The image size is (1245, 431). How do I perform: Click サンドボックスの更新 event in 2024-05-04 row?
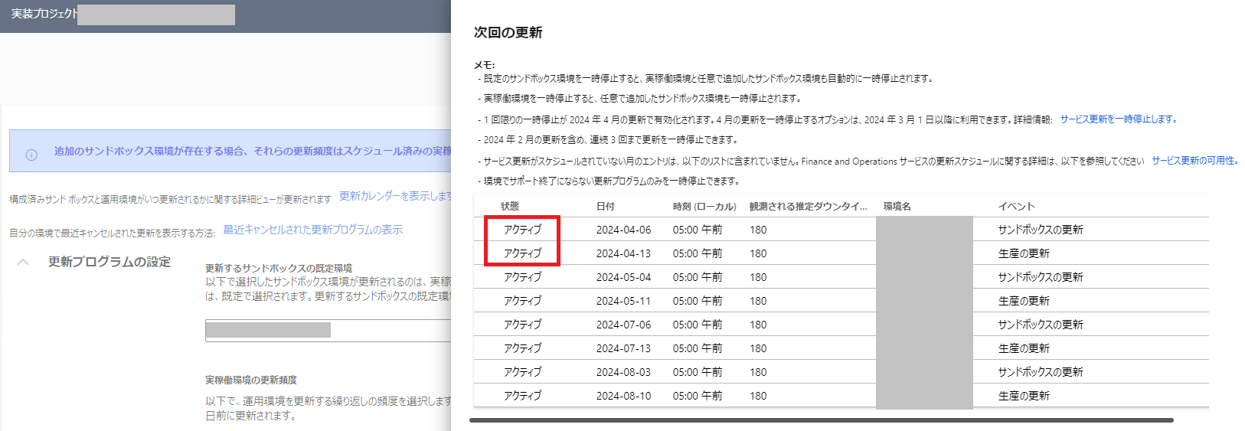(x=1041, y=277)
